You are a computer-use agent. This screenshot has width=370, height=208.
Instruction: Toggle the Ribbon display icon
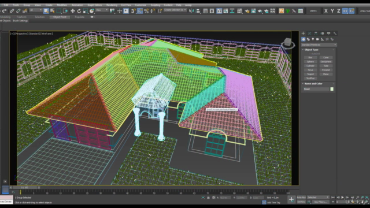click(x=219, y=11)
